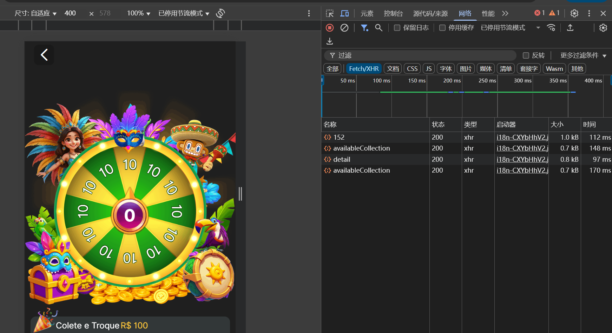Open network search magnifier
This screenshot has height=333, width=612.
379,28
